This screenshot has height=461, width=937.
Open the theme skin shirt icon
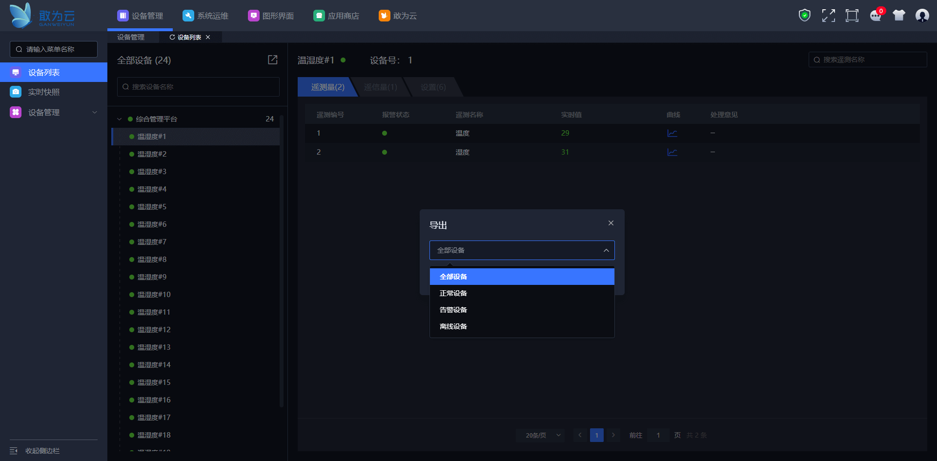(898, 16)
